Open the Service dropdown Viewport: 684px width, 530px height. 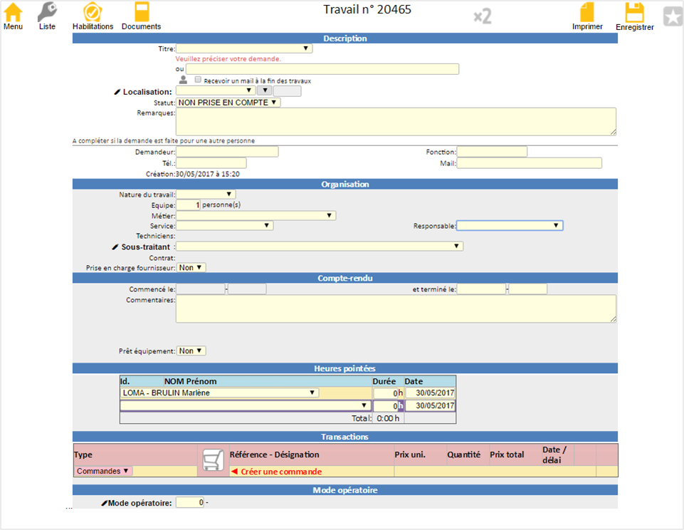[x=225, y=226]
